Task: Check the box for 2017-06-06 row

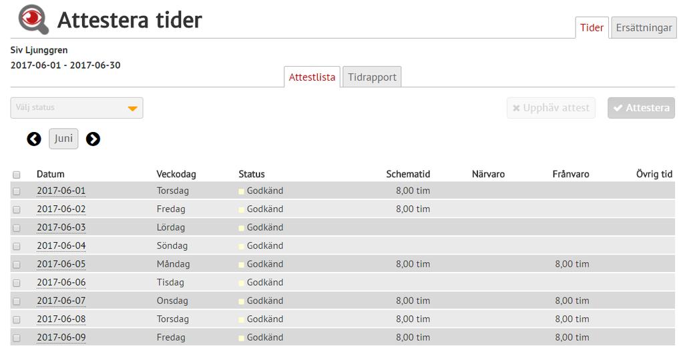Action: click(17, 283)
